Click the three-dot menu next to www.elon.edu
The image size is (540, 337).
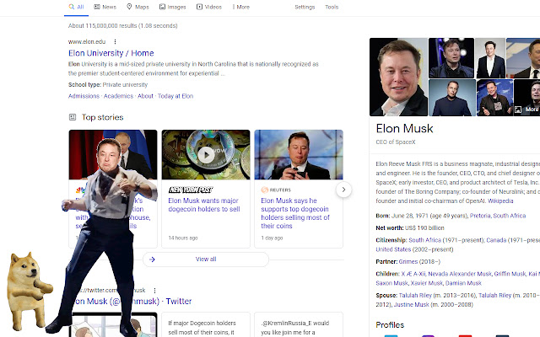click(x=115, y=41)
